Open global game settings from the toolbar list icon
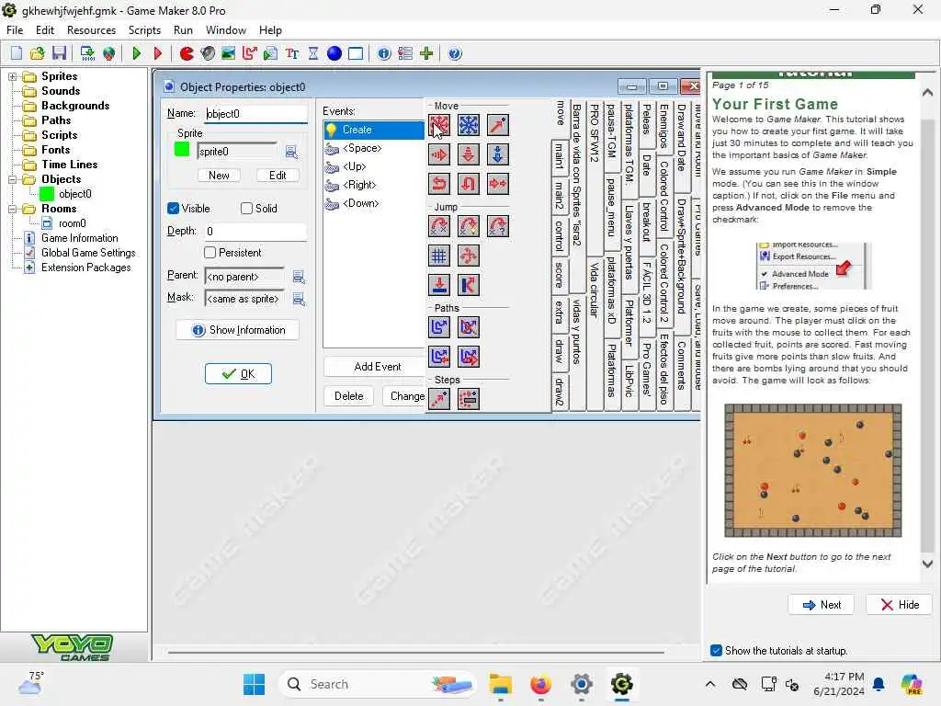Image resolution: width=941 pixels, height=706 pixels. 405,53
